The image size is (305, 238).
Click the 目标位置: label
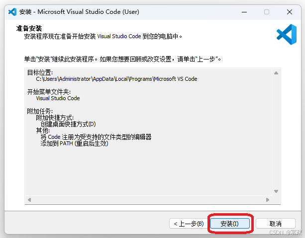40,73
